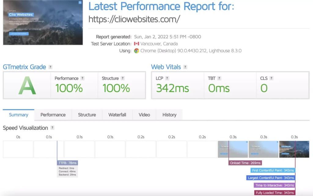Click help icon next to GTmetrix Grade
Screen dimensions: 313x196
coord(50,67)
